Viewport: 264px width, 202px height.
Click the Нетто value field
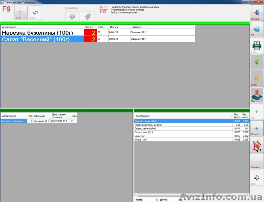(151, 200)
